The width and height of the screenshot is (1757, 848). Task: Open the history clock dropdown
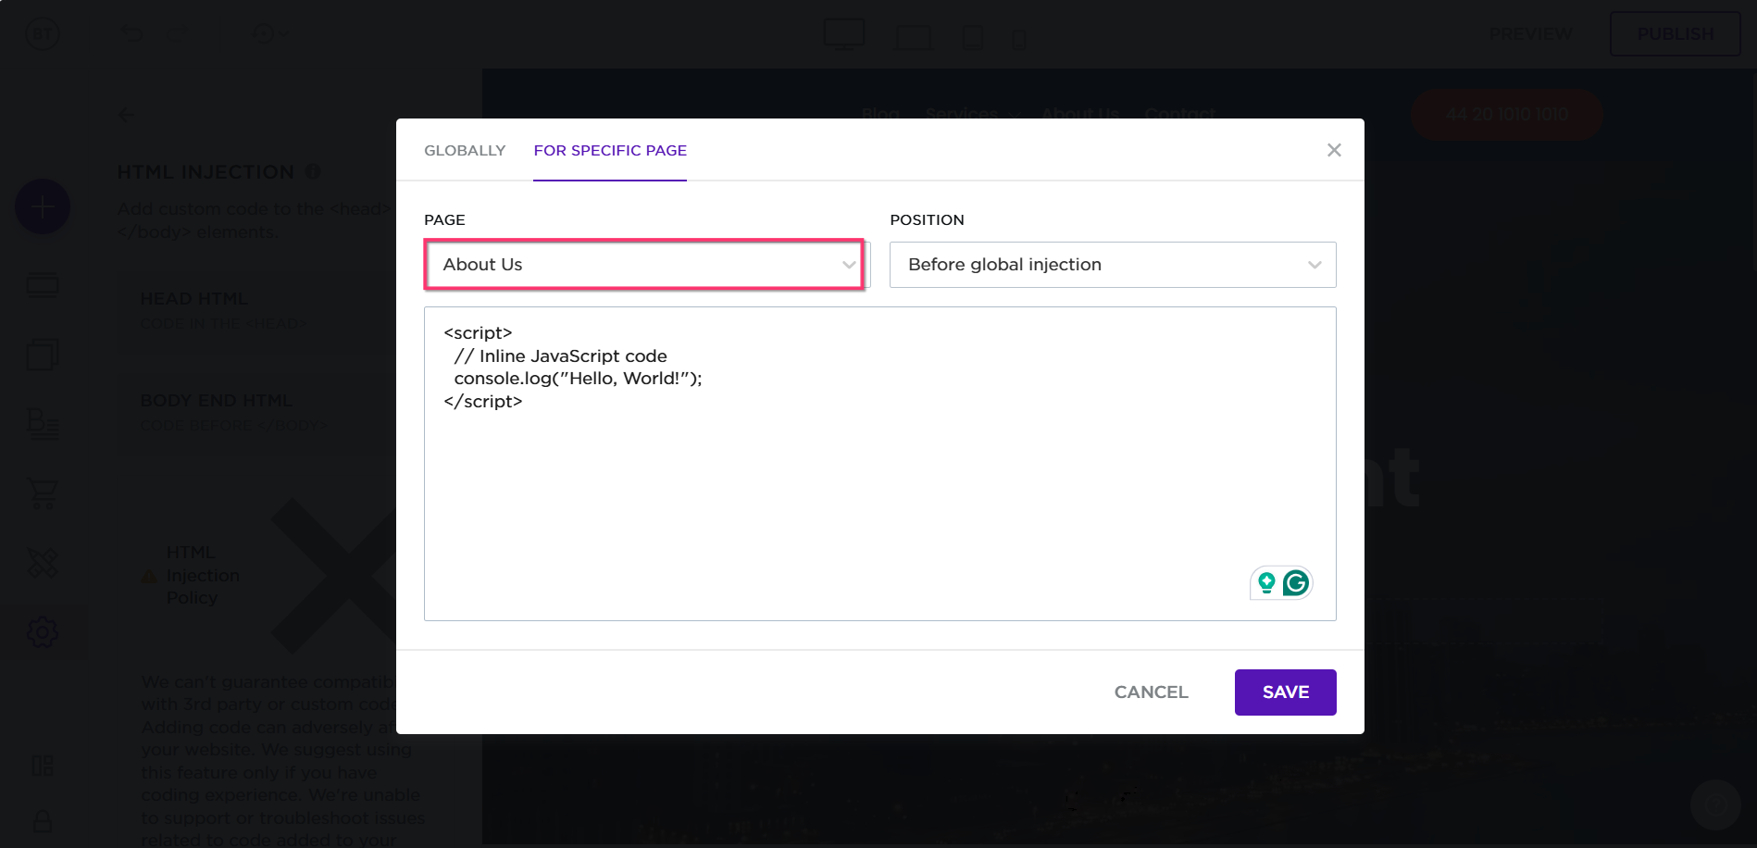tap(270, 34)
